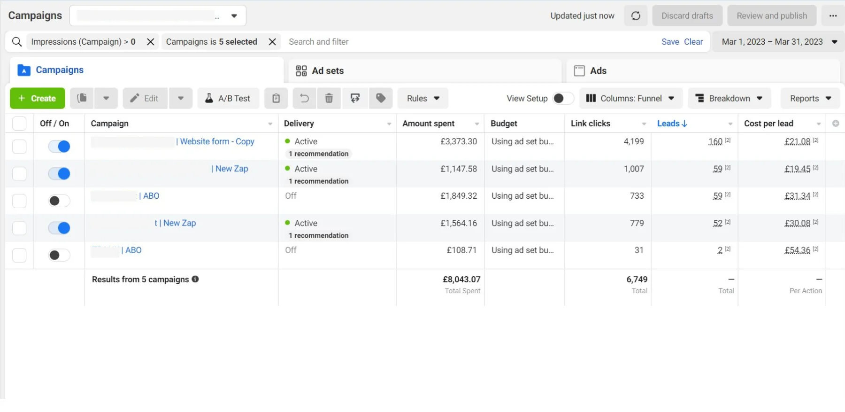Click the [2] footnote next to £21.08
The height and width of the screenshot is (412, 845).
pos(815,140)
